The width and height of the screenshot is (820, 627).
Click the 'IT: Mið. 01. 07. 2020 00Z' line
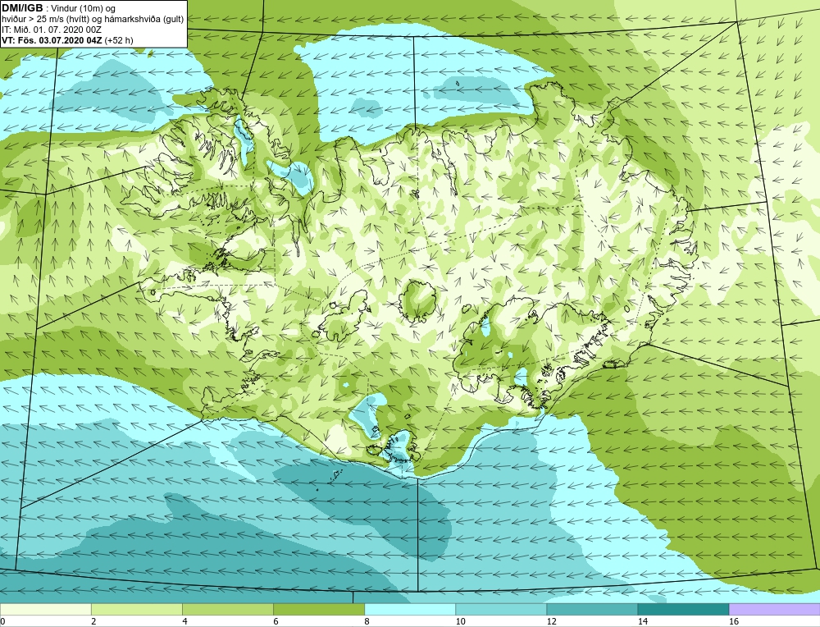(x=51, y=30)
